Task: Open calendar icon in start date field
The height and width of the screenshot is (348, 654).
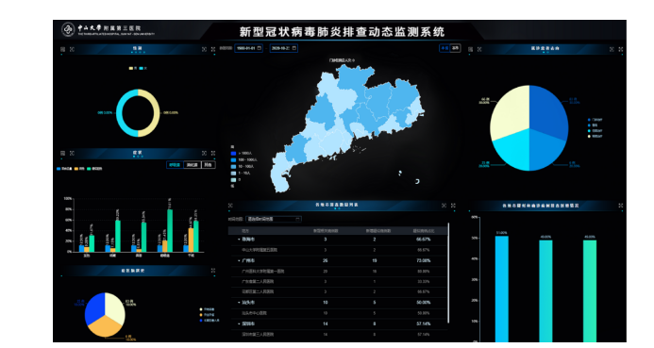Action: (x=259, y=48)
